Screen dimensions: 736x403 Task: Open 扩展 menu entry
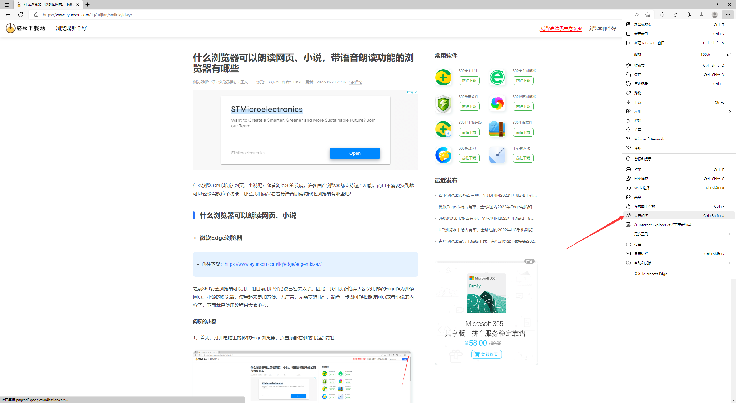point(678,130)
